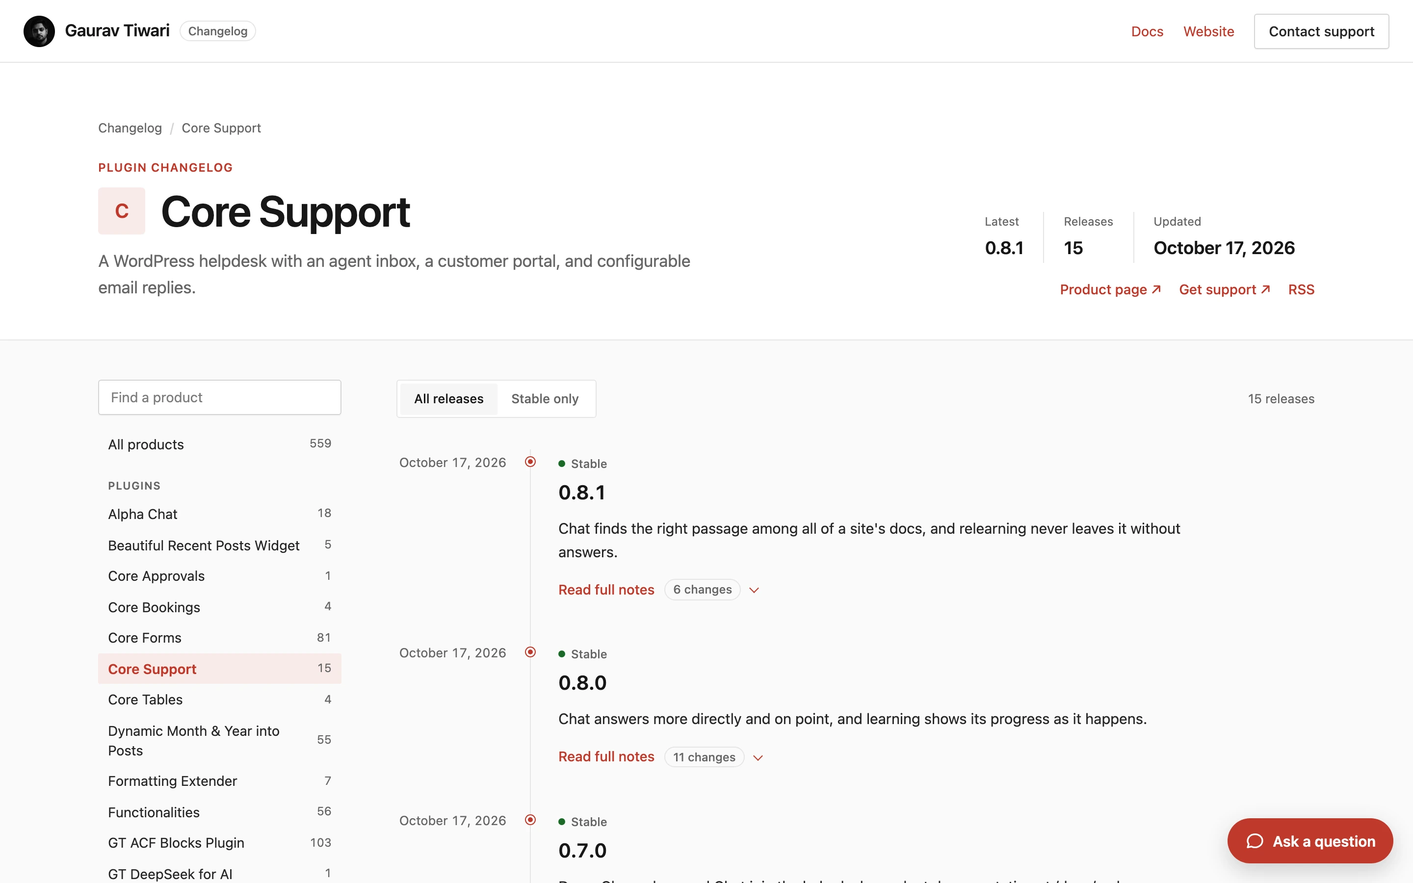Click the Changelog badge beside site name

tap(218, 31)
